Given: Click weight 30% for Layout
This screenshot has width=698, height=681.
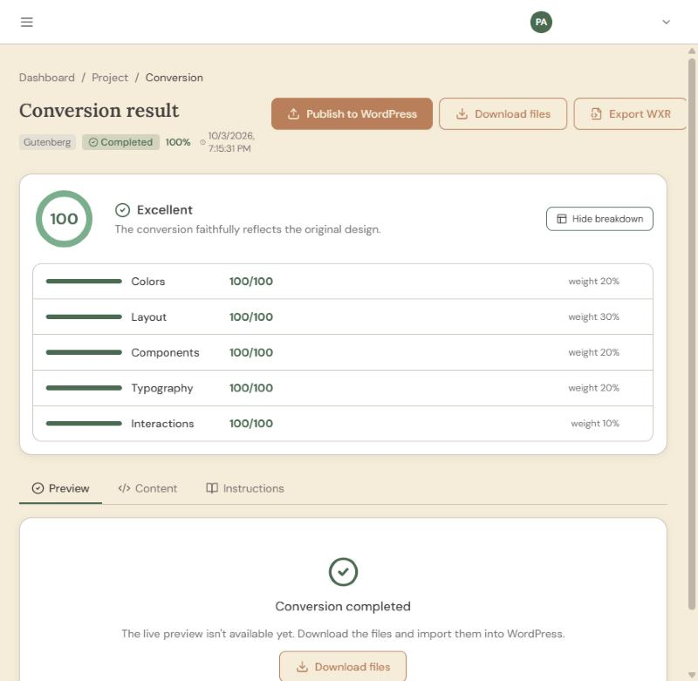Looking at the screenshot, I should point(594,317).
